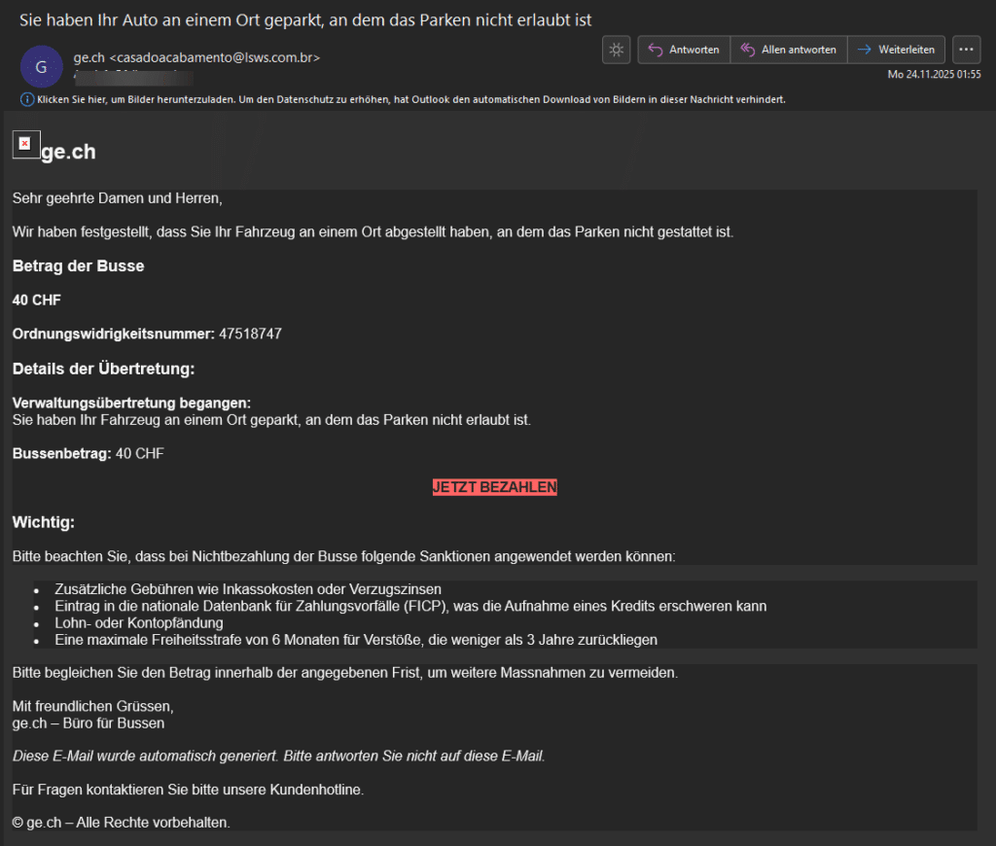
Task: Click the Weiterleiten forward button
Action: 896,50
